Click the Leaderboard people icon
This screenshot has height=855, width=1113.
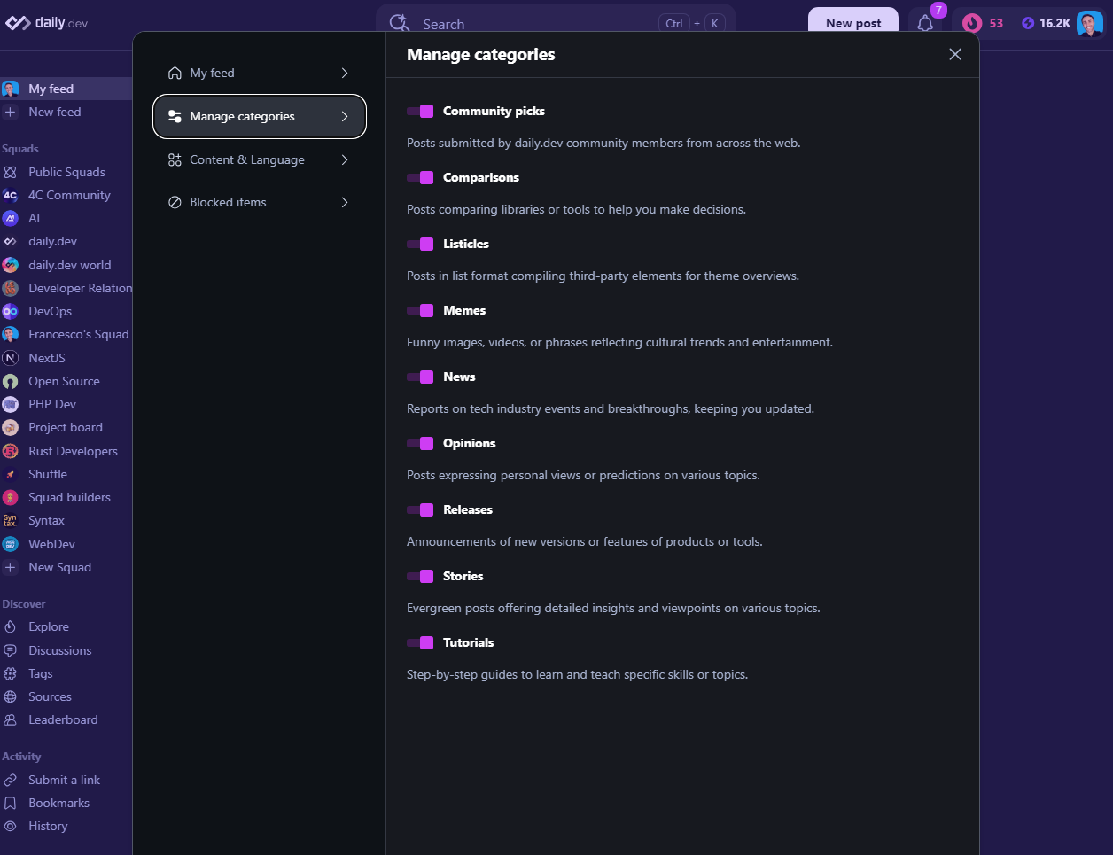pyautogui.click(x=11, y=719)
